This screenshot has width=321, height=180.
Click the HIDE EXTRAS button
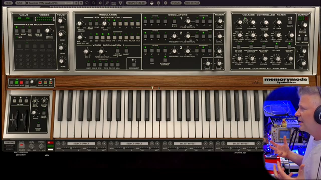tap(192, 3)
